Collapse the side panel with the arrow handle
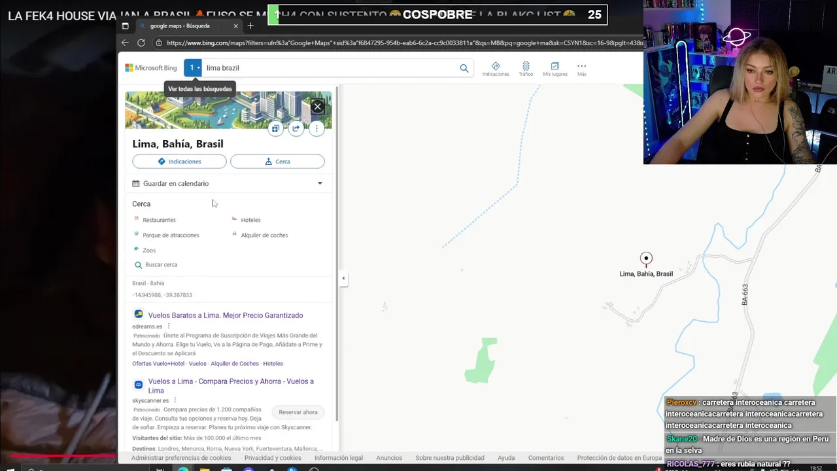Screen dimensions: 837x471 [343, 278]
